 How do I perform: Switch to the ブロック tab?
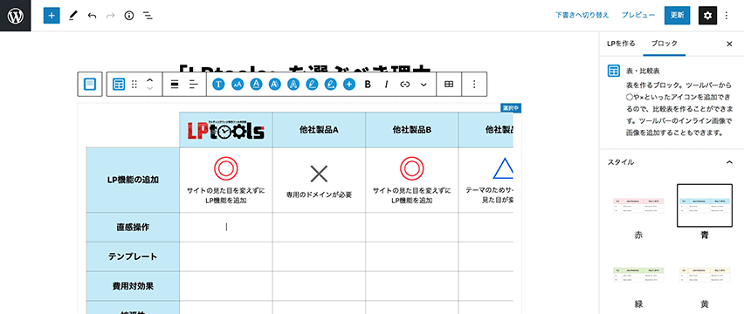click(x=665, y=44)
